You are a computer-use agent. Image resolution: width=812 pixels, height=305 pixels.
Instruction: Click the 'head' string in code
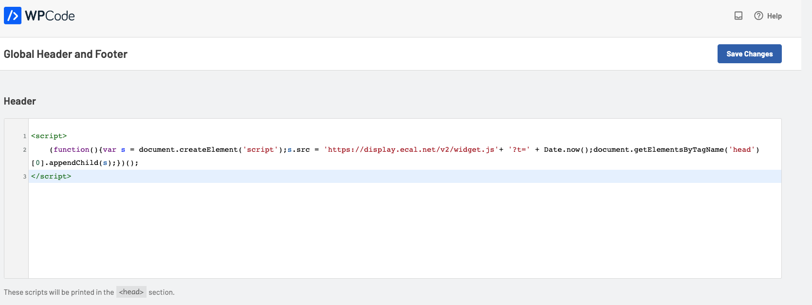(x=742, y=150)
